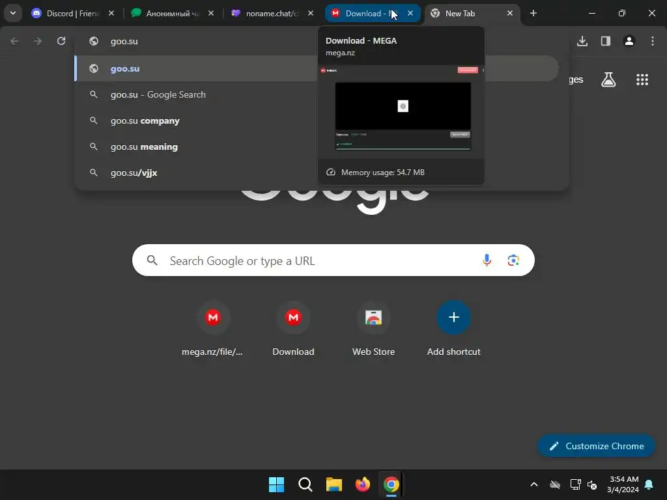
Task: Open File Explorer from the taskbar
Action: click(x=334, y=484)
